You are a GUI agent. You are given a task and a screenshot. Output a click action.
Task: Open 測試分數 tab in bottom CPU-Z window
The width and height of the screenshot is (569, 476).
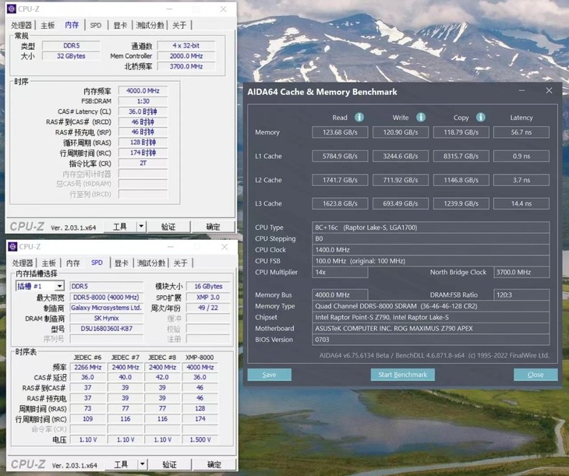point(151,263)
